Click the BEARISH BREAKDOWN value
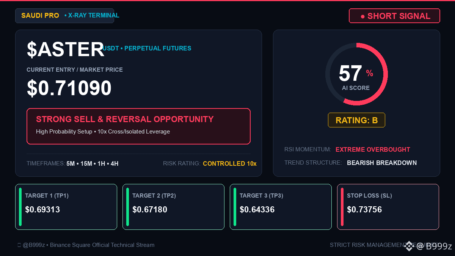 (382, 163)
